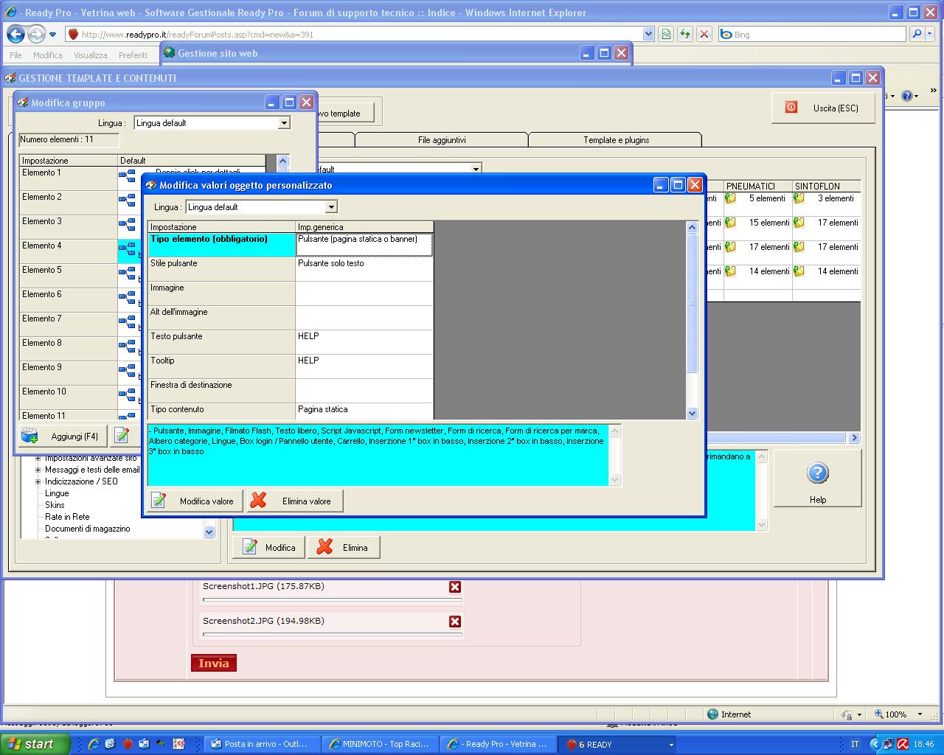Click the Help button with question mark
The image size is (944, 755).
817,479
